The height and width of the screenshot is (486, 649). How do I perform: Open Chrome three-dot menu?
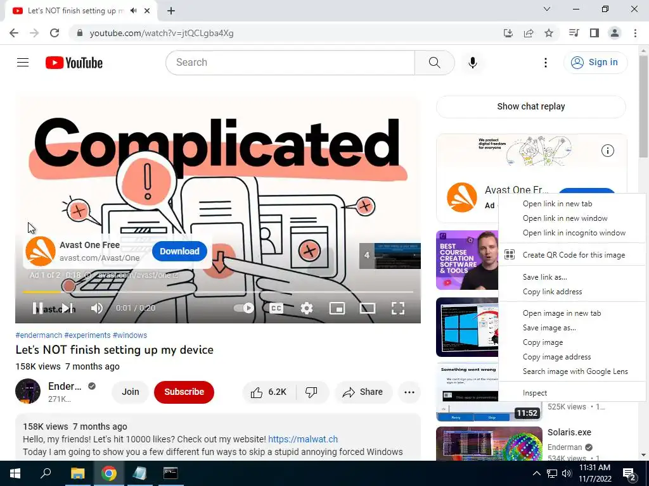click(x=635, y=33)
